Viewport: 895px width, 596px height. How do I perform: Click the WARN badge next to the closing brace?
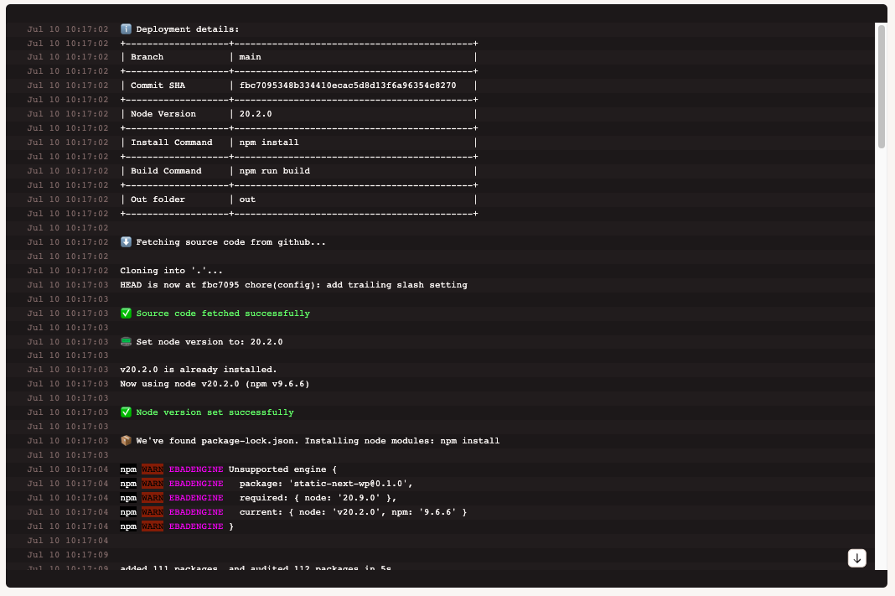(x=151, y=526)
